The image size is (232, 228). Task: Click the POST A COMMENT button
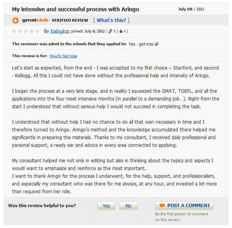184,206
